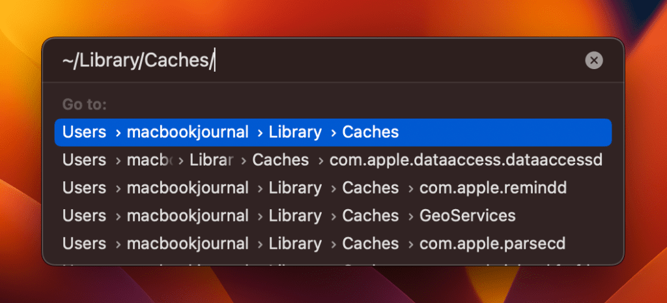Click the chevron right before GeoServices
The image size is (667, 303).
[x=410, y=216]
